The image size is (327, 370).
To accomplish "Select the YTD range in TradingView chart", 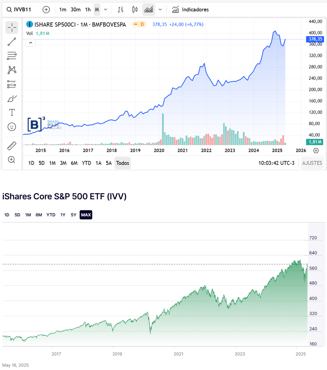I will 86,163.
